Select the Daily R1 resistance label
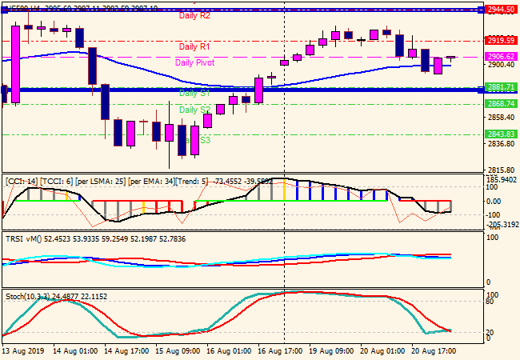 (x=194, y=46)
